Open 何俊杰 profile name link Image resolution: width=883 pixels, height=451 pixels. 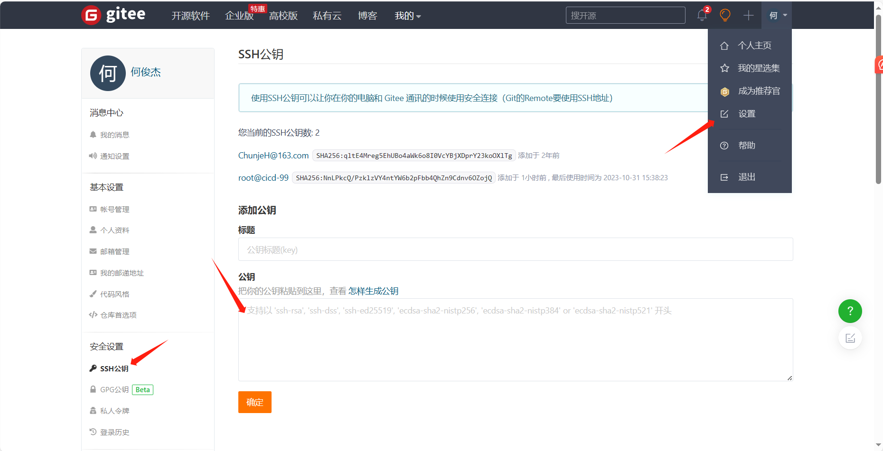coord(146,72)
